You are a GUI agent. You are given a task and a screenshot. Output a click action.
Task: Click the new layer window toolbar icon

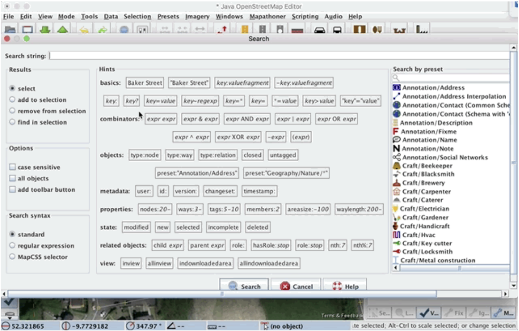(27, 29)
